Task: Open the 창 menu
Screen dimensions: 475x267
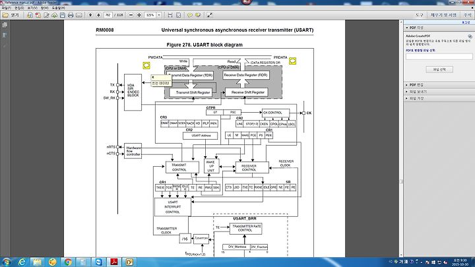Action: pos(45,8)
